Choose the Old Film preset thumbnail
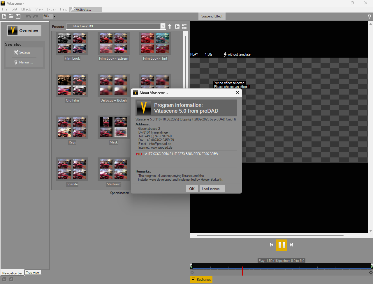Viewport: 373px width, 284px height. [72, 85]
